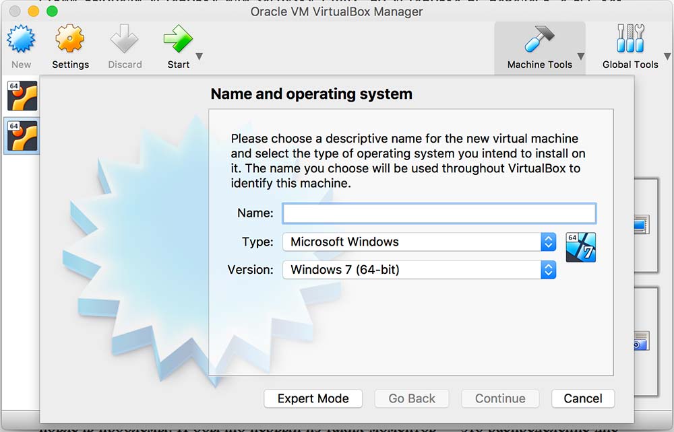This screenshot has height=432, width=674.
Task: Expand the Machine Tools dropdown arrow
Action: coord(580,57)
